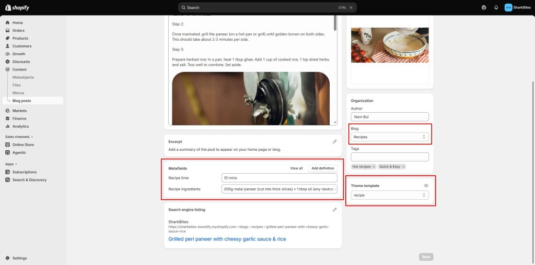
Task: Edit the search engine listing pencil icon
Action: click(x=335, y=210)
